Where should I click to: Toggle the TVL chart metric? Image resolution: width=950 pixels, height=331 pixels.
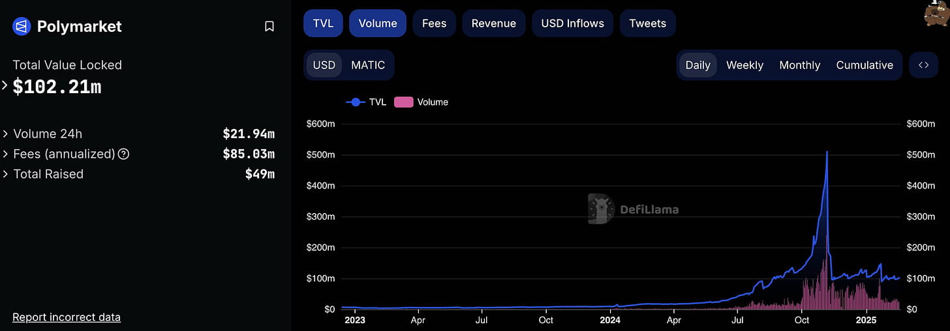tap(323, 23)
